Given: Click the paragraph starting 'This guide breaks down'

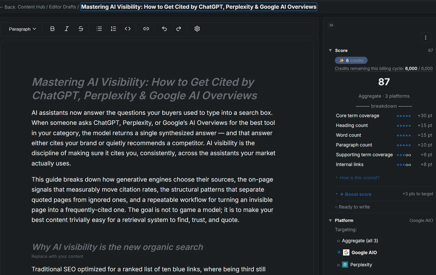Looking at the screenshot, I should coord(152,200).
